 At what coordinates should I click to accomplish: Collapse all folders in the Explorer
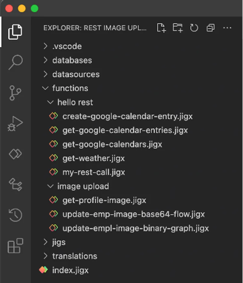(x=210, y=28)
